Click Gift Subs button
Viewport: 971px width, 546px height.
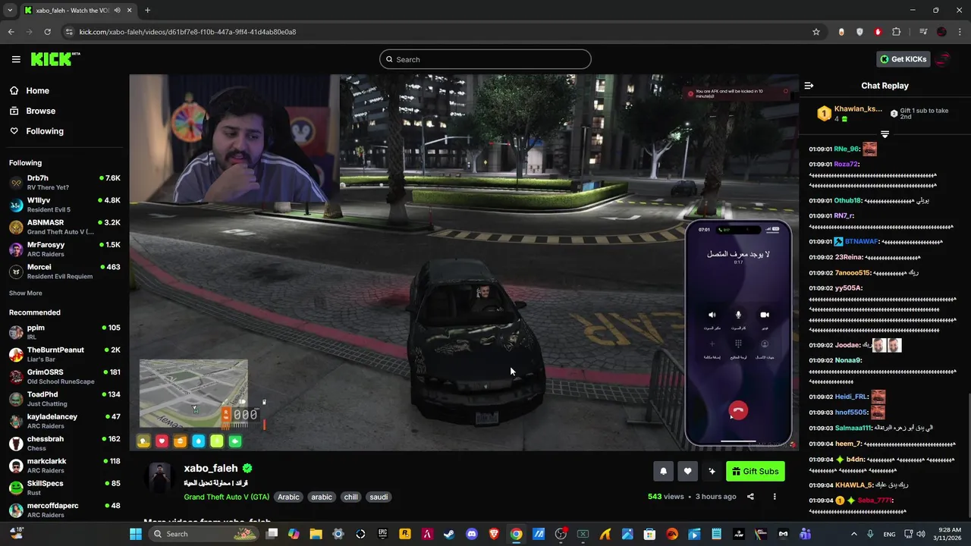[755, 472]
